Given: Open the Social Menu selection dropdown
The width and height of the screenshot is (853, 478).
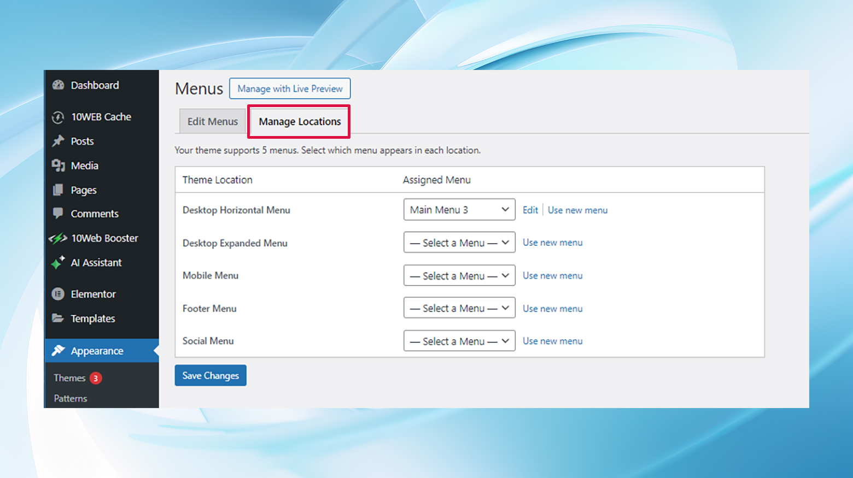Looking at the screenshot, I should tap(459, 340).
